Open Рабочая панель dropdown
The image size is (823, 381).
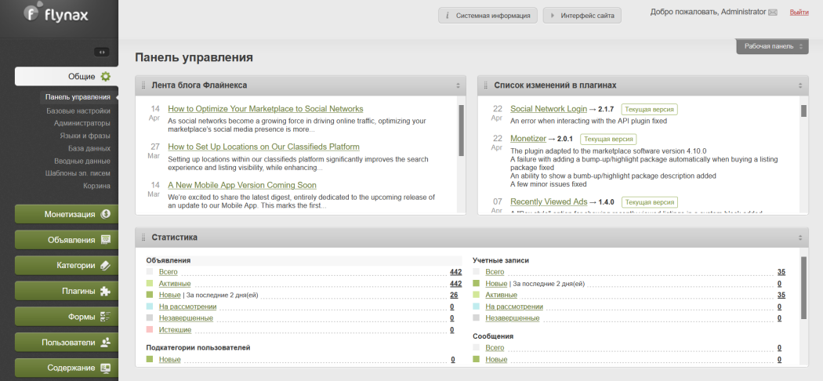pyautogui.click(x=773, y=46)
